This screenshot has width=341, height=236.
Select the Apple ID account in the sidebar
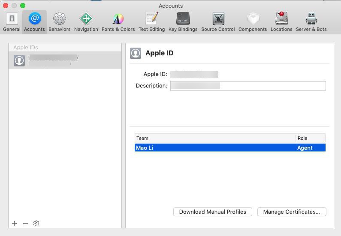(x=65, y=60)
